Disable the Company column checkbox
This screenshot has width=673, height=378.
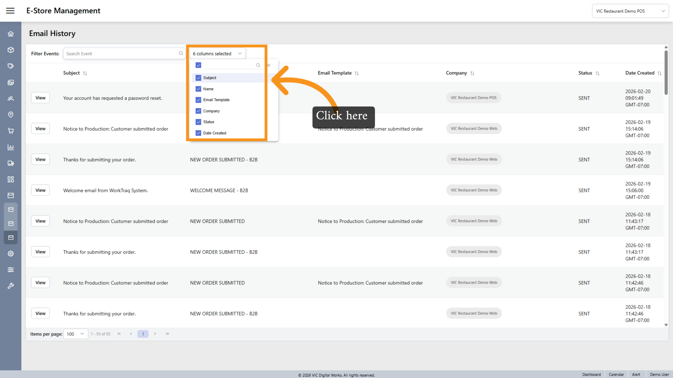(x=198, y=111)
